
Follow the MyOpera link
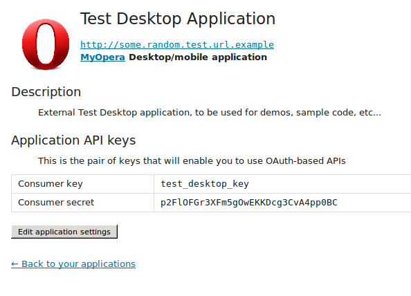click(102, 57)
